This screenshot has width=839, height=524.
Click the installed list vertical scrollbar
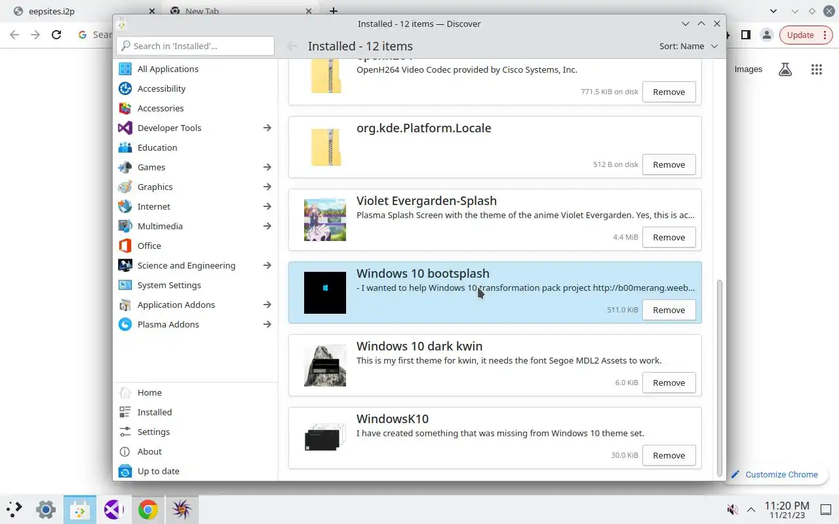(x=719, y=379)
